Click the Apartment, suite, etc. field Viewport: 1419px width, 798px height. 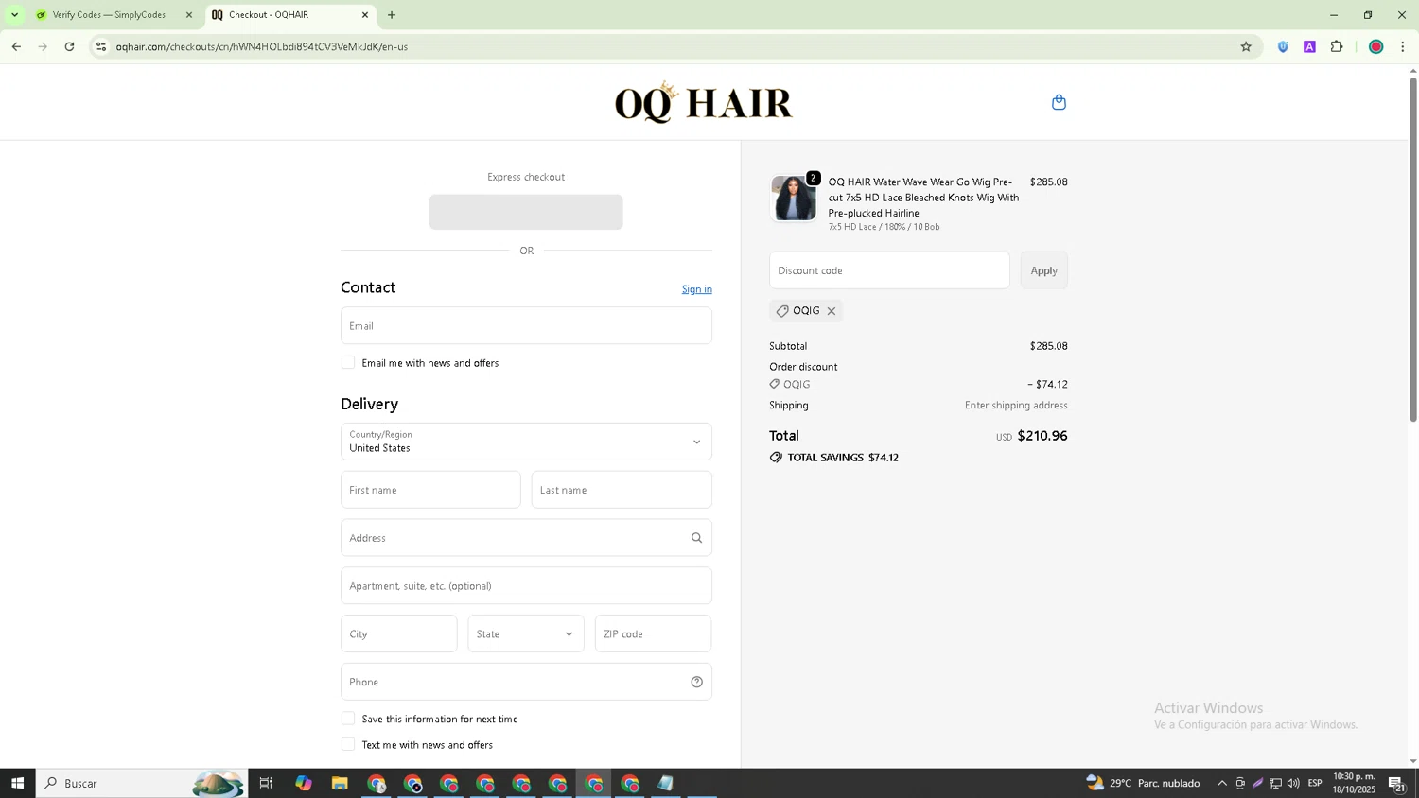[x=526, y=586]
